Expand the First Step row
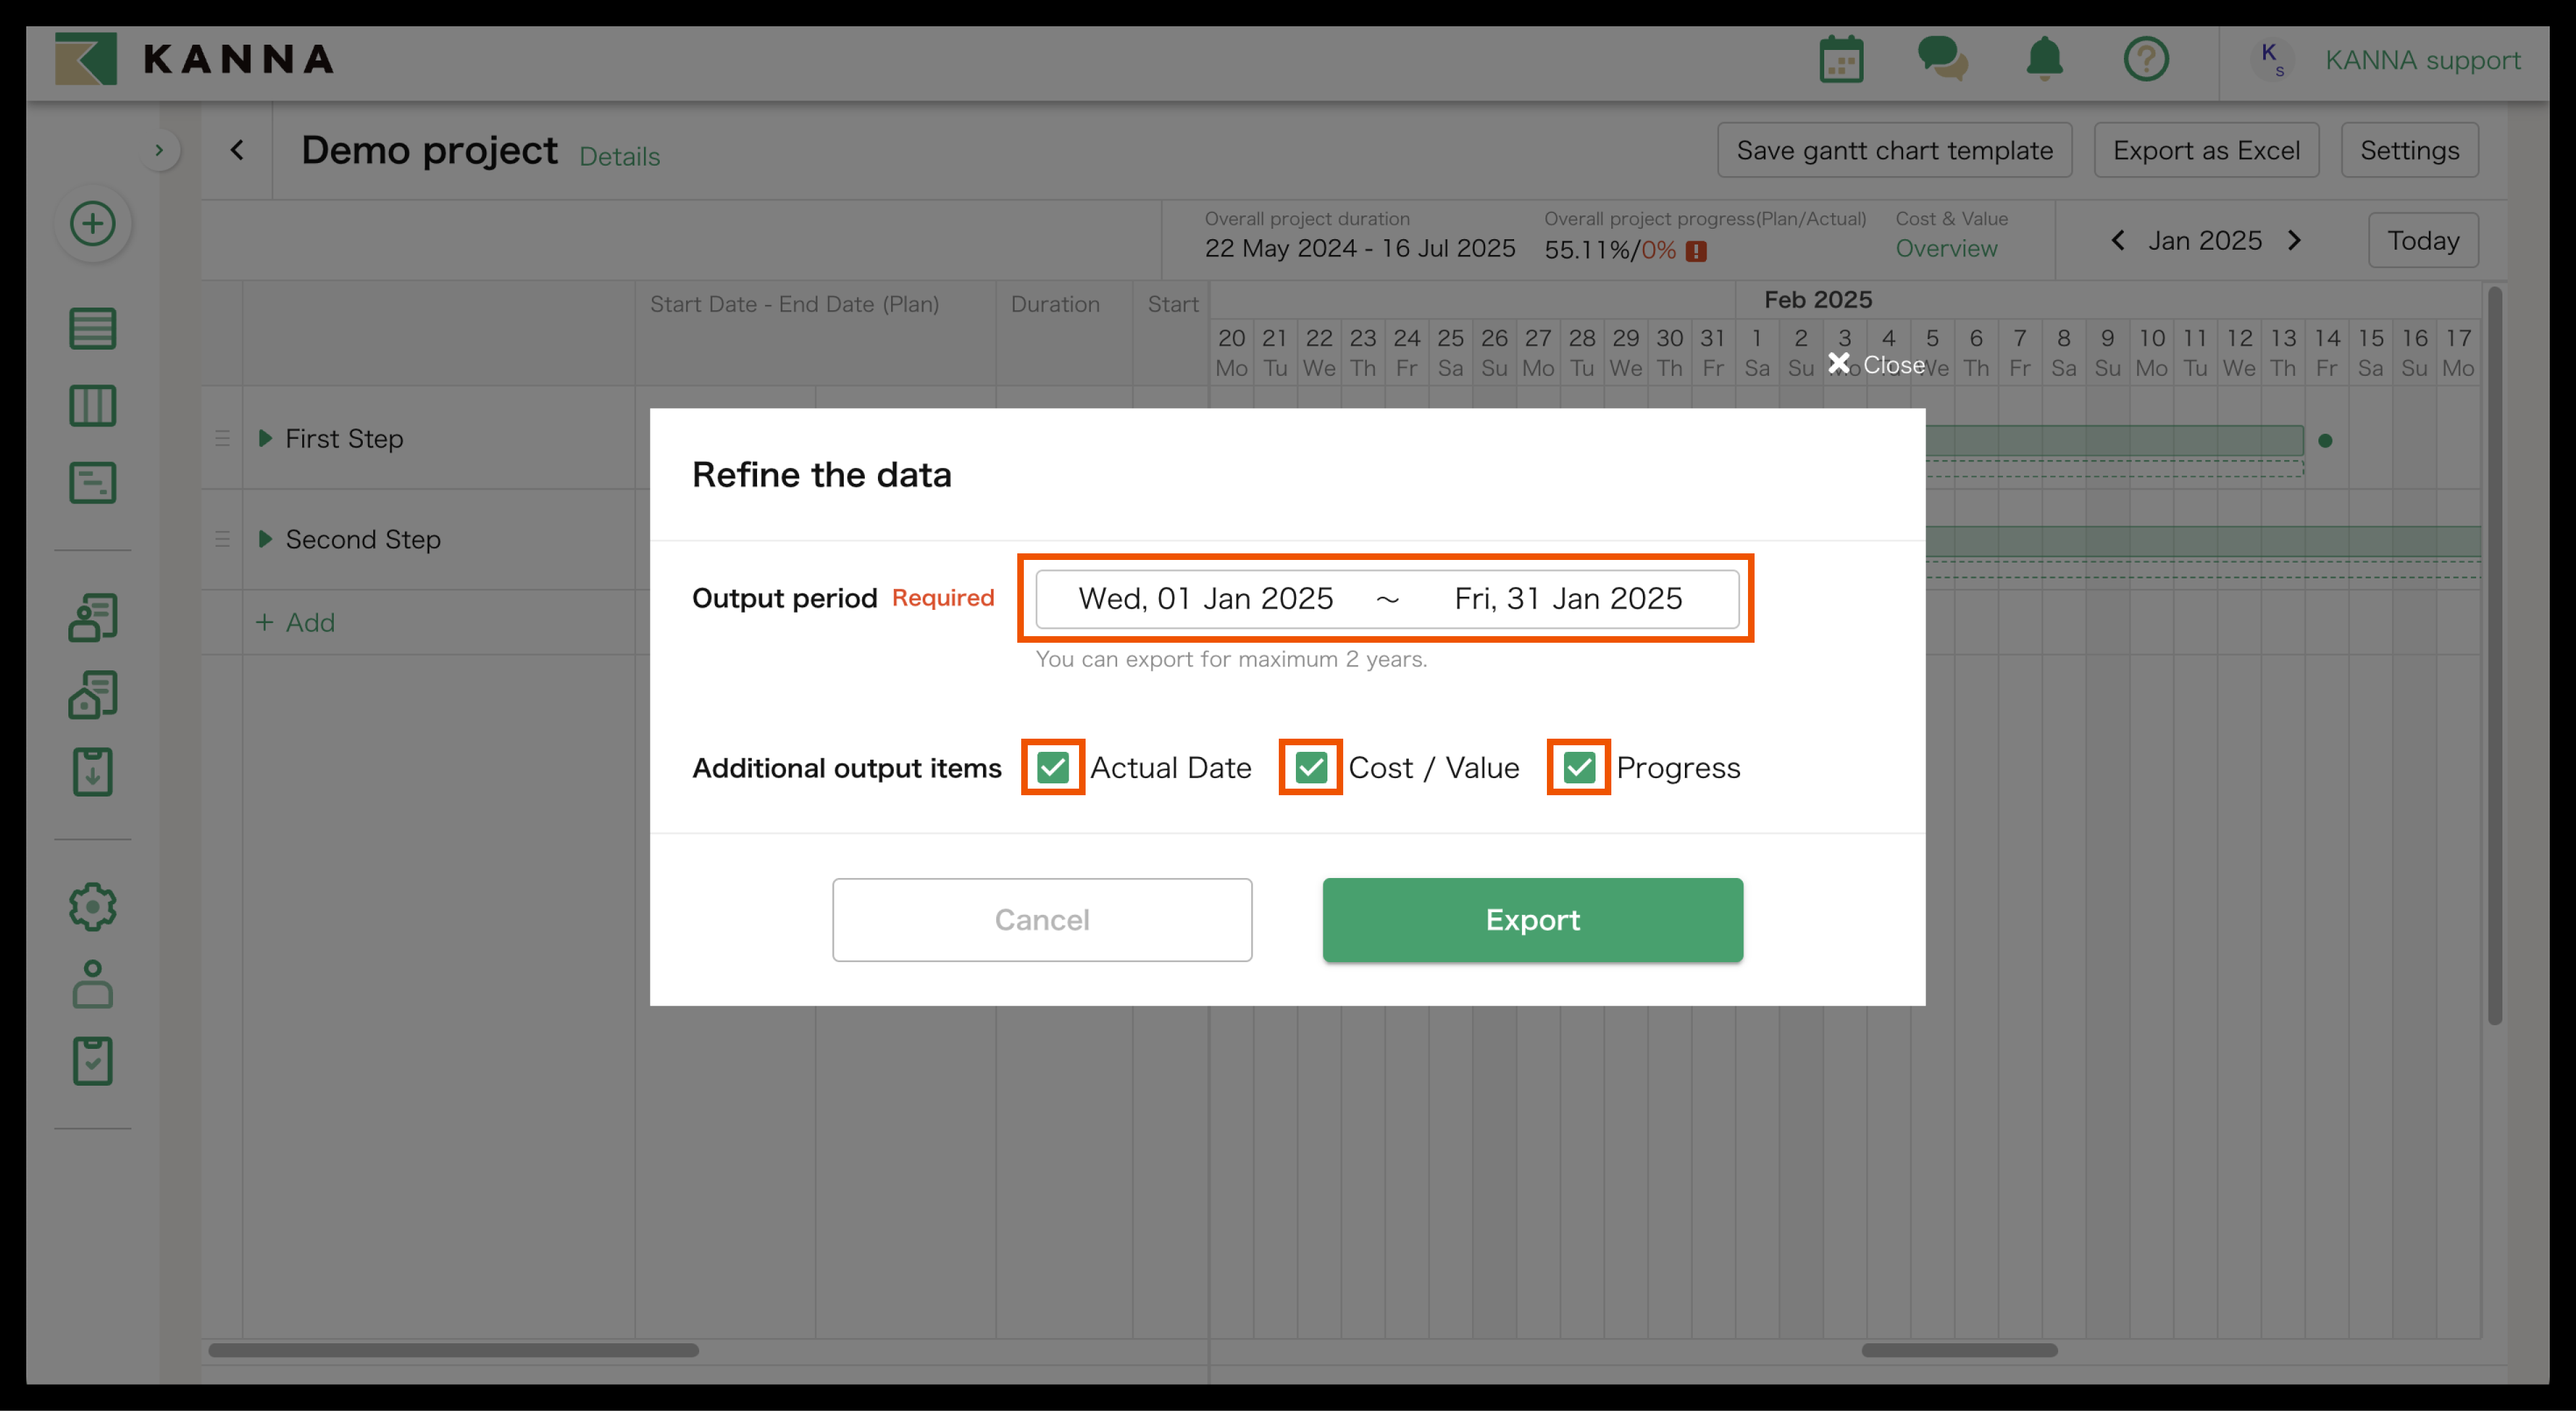 tap(265, 438)
